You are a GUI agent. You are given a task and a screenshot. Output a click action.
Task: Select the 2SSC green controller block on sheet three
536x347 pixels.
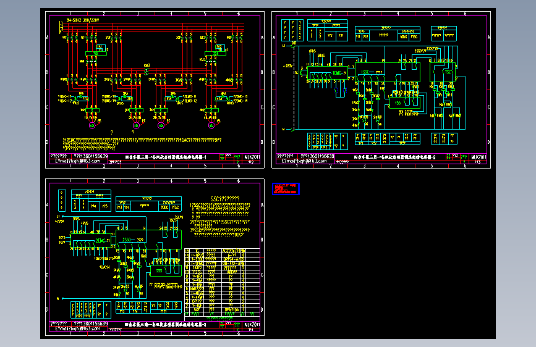click(x=148, y=240)
